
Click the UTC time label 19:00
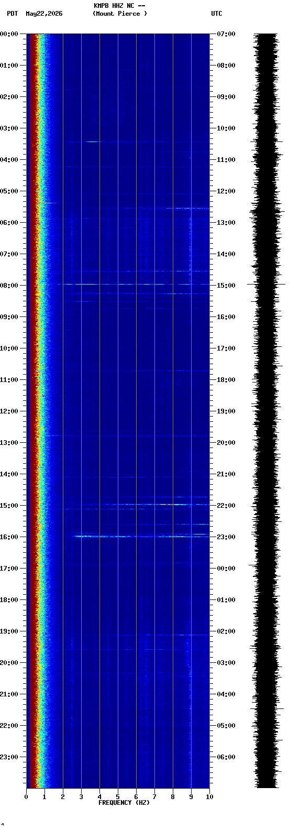226,411
